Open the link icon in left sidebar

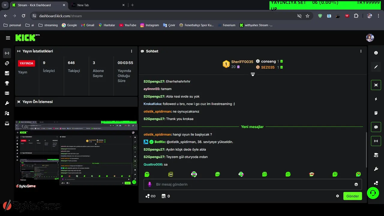tap(7, 63)
